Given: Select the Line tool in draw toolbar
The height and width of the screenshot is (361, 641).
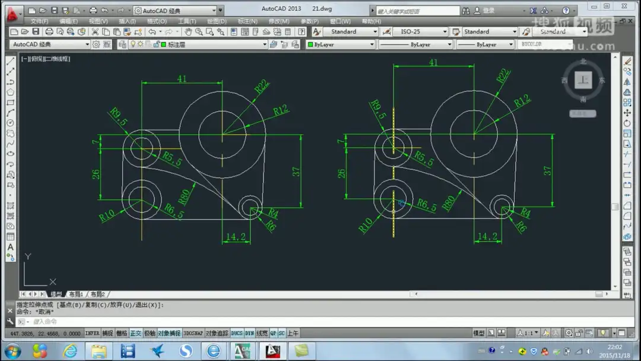Looking at the screenshot, I should pos(11,61).
